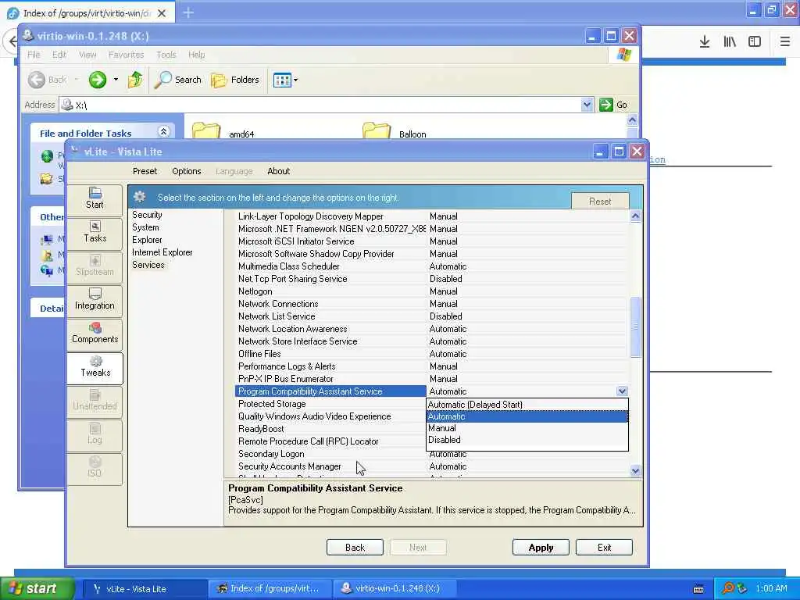This screenshot has width=800, height=600.
Task: Switch to virtio-win taskbar window
Action: [x=395, y=589]
